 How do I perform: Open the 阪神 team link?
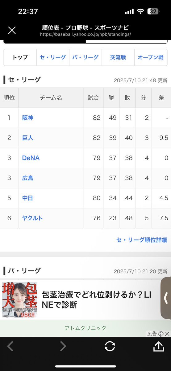point(28,118)
